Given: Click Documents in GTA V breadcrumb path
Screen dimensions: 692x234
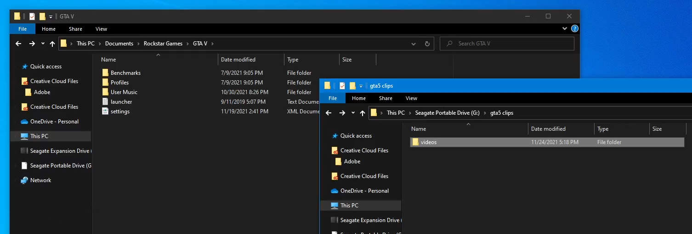Looking at the screenshot, I should (x=119, y=44).
